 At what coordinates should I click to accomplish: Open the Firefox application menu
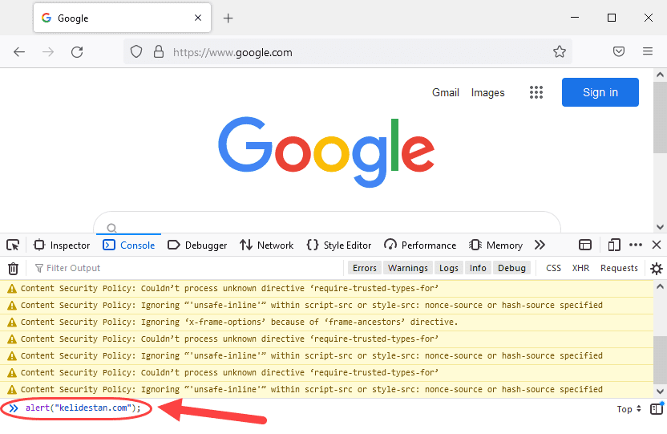648,51
